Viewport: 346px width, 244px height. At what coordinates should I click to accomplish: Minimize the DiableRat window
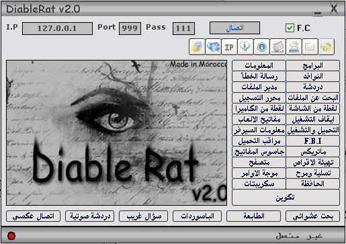[x=318, y=13]
